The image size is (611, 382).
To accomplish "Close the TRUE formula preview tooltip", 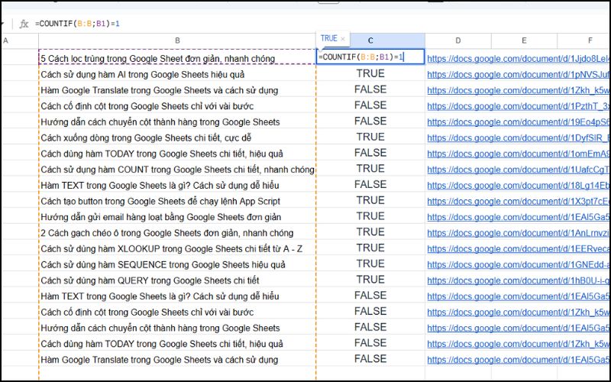I will pos(343,39).
